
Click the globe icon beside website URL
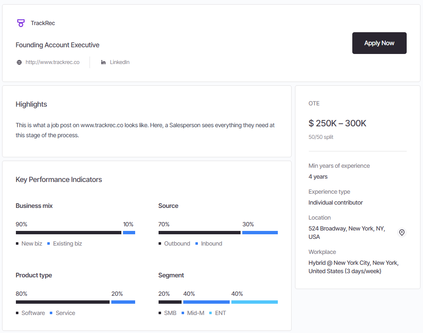click(19, 62)
